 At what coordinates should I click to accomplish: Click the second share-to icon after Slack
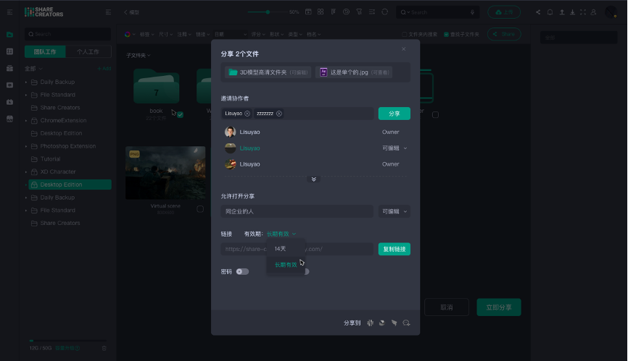(x=382, y=323)
